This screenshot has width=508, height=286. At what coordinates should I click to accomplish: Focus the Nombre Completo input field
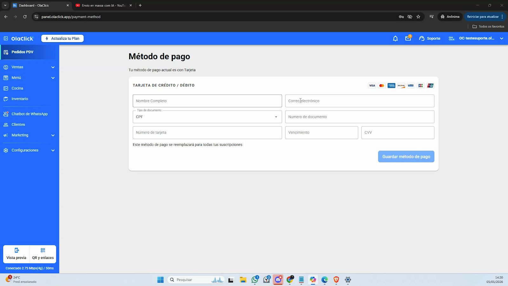[x=207, y=101]
